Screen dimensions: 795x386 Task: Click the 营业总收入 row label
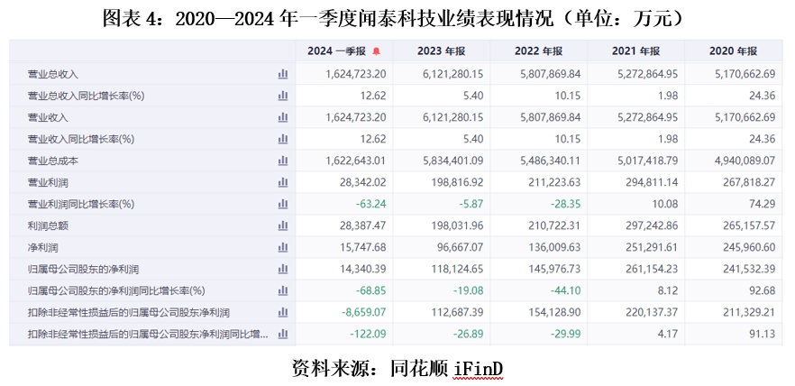tap(53, 74)
